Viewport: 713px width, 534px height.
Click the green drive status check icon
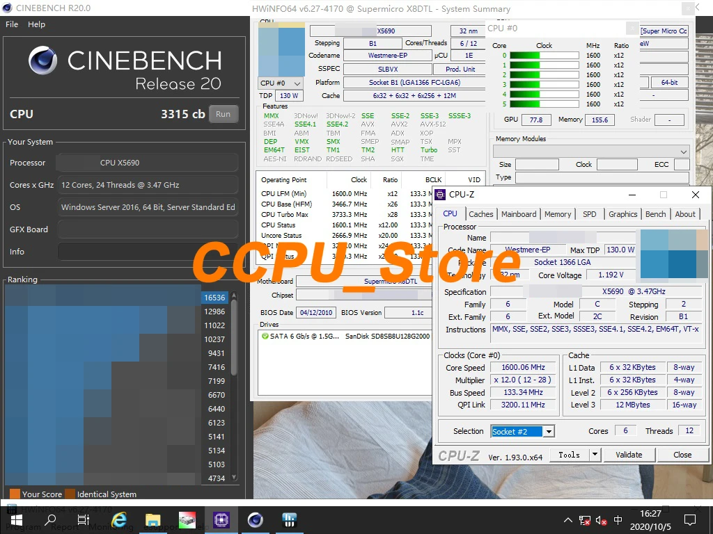coord(265,336)
